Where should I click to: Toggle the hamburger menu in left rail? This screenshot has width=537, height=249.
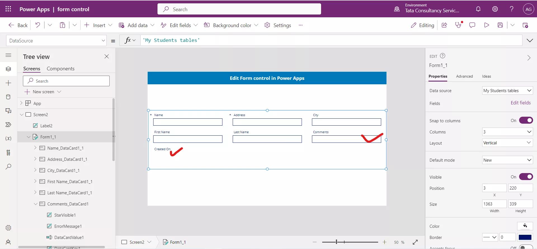pyautogui.click(x=8, y=55)
